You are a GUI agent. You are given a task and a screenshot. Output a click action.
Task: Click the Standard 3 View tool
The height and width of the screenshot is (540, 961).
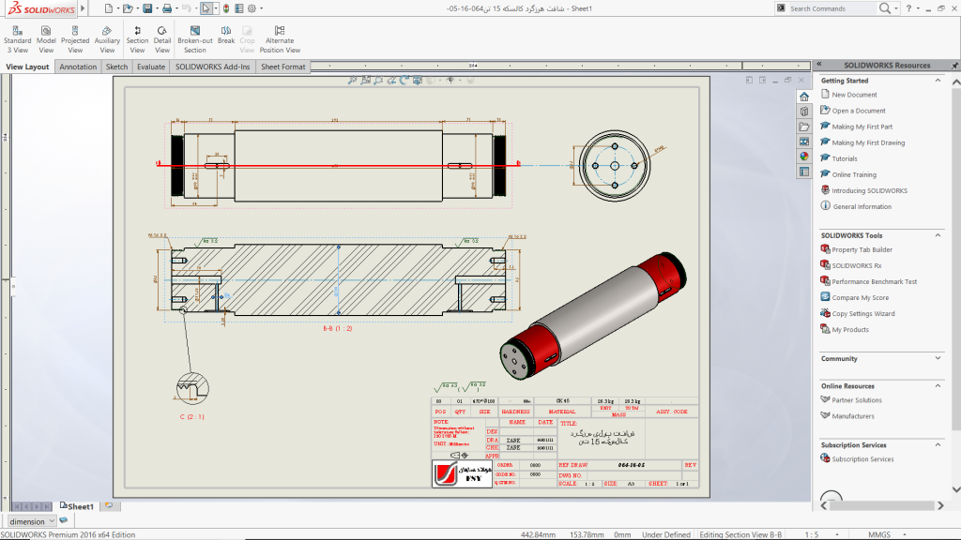point(17,38)
